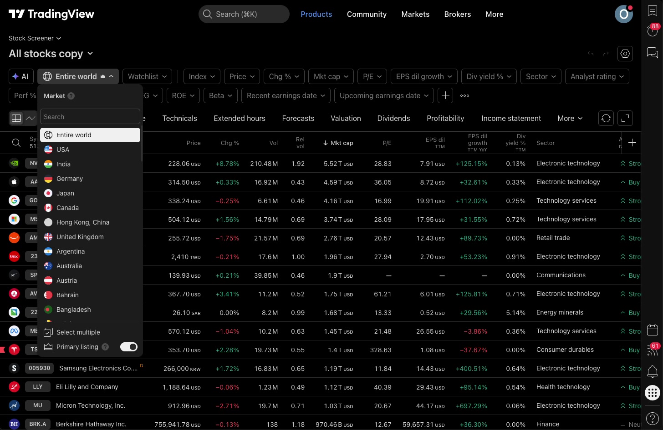This screenshot has width=663, height=430.
Task: Click the undo arrow icon
Action: click(x=591, y=54)
